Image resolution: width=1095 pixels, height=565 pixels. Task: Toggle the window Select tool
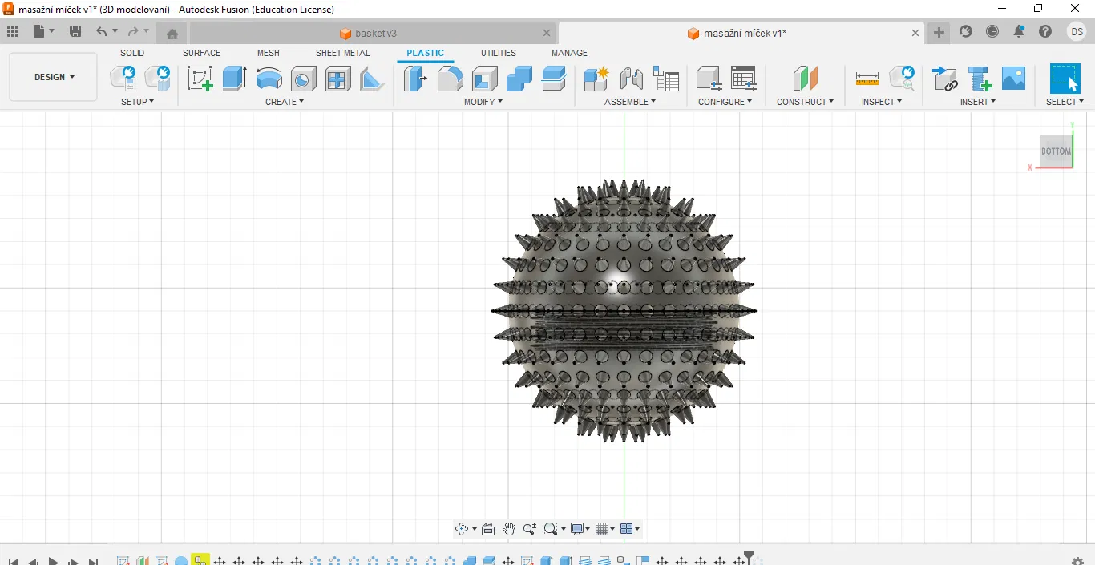1065,79
